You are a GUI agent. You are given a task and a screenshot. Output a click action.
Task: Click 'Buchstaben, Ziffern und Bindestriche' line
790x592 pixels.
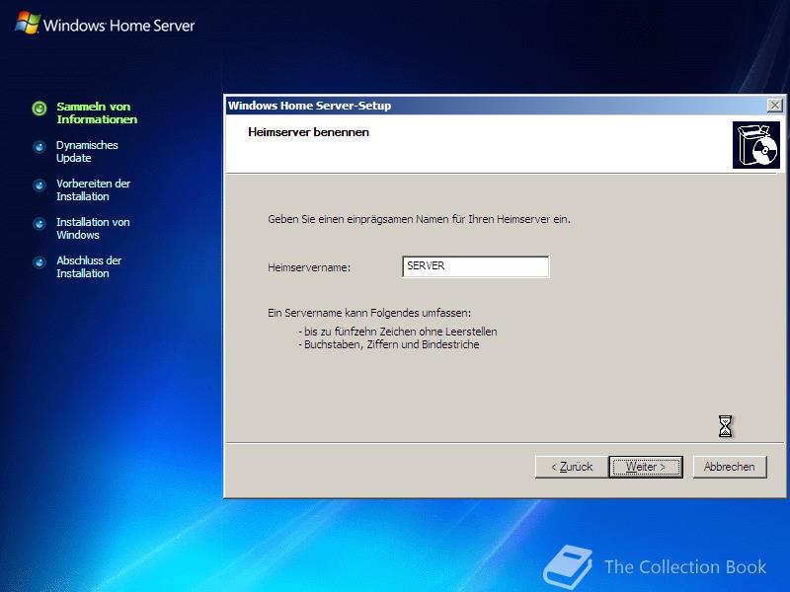click(x=388, y=344)
